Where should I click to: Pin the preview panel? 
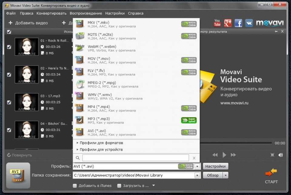276,32
